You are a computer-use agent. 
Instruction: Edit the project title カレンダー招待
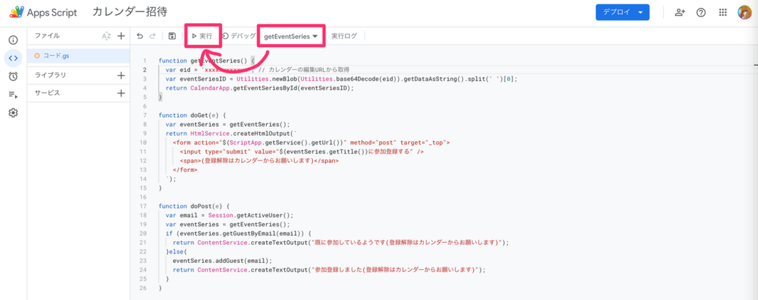[x=130, y=12]
